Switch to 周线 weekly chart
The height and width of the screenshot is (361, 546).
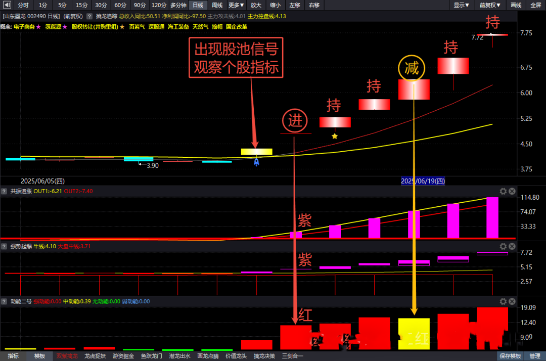pos(217,5)
